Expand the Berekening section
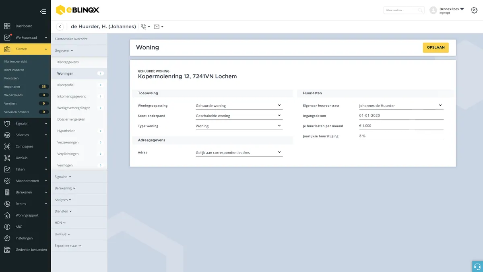This screenshot has width=483, height=272. [65, 188]
